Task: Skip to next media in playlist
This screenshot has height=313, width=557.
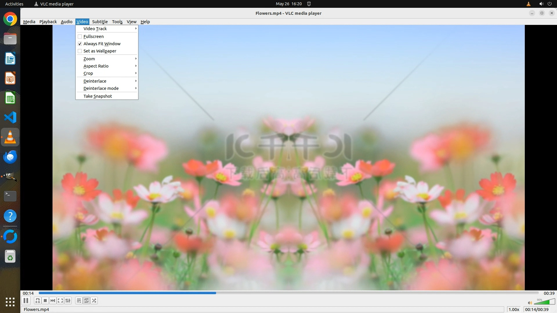Action: pos(53,301)
